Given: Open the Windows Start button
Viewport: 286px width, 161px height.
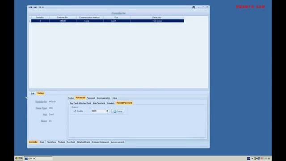Looking at the screenshot, I should 19,158.
